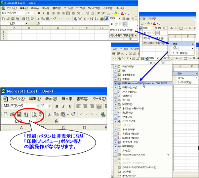Viewport: 199px width, 178px height.
Task: Click column header D in top-left Excel window
Action: 58,28
